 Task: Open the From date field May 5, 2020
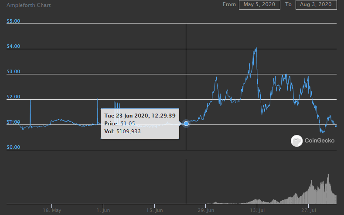pyautogui.click(x=259, y=5)
